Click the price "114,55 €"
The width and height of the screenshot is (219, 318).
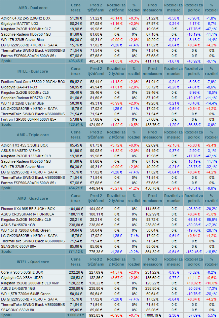[x=152, y=209]
